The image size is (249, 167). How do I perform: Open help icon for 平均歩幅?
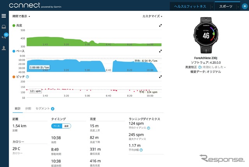141,150
